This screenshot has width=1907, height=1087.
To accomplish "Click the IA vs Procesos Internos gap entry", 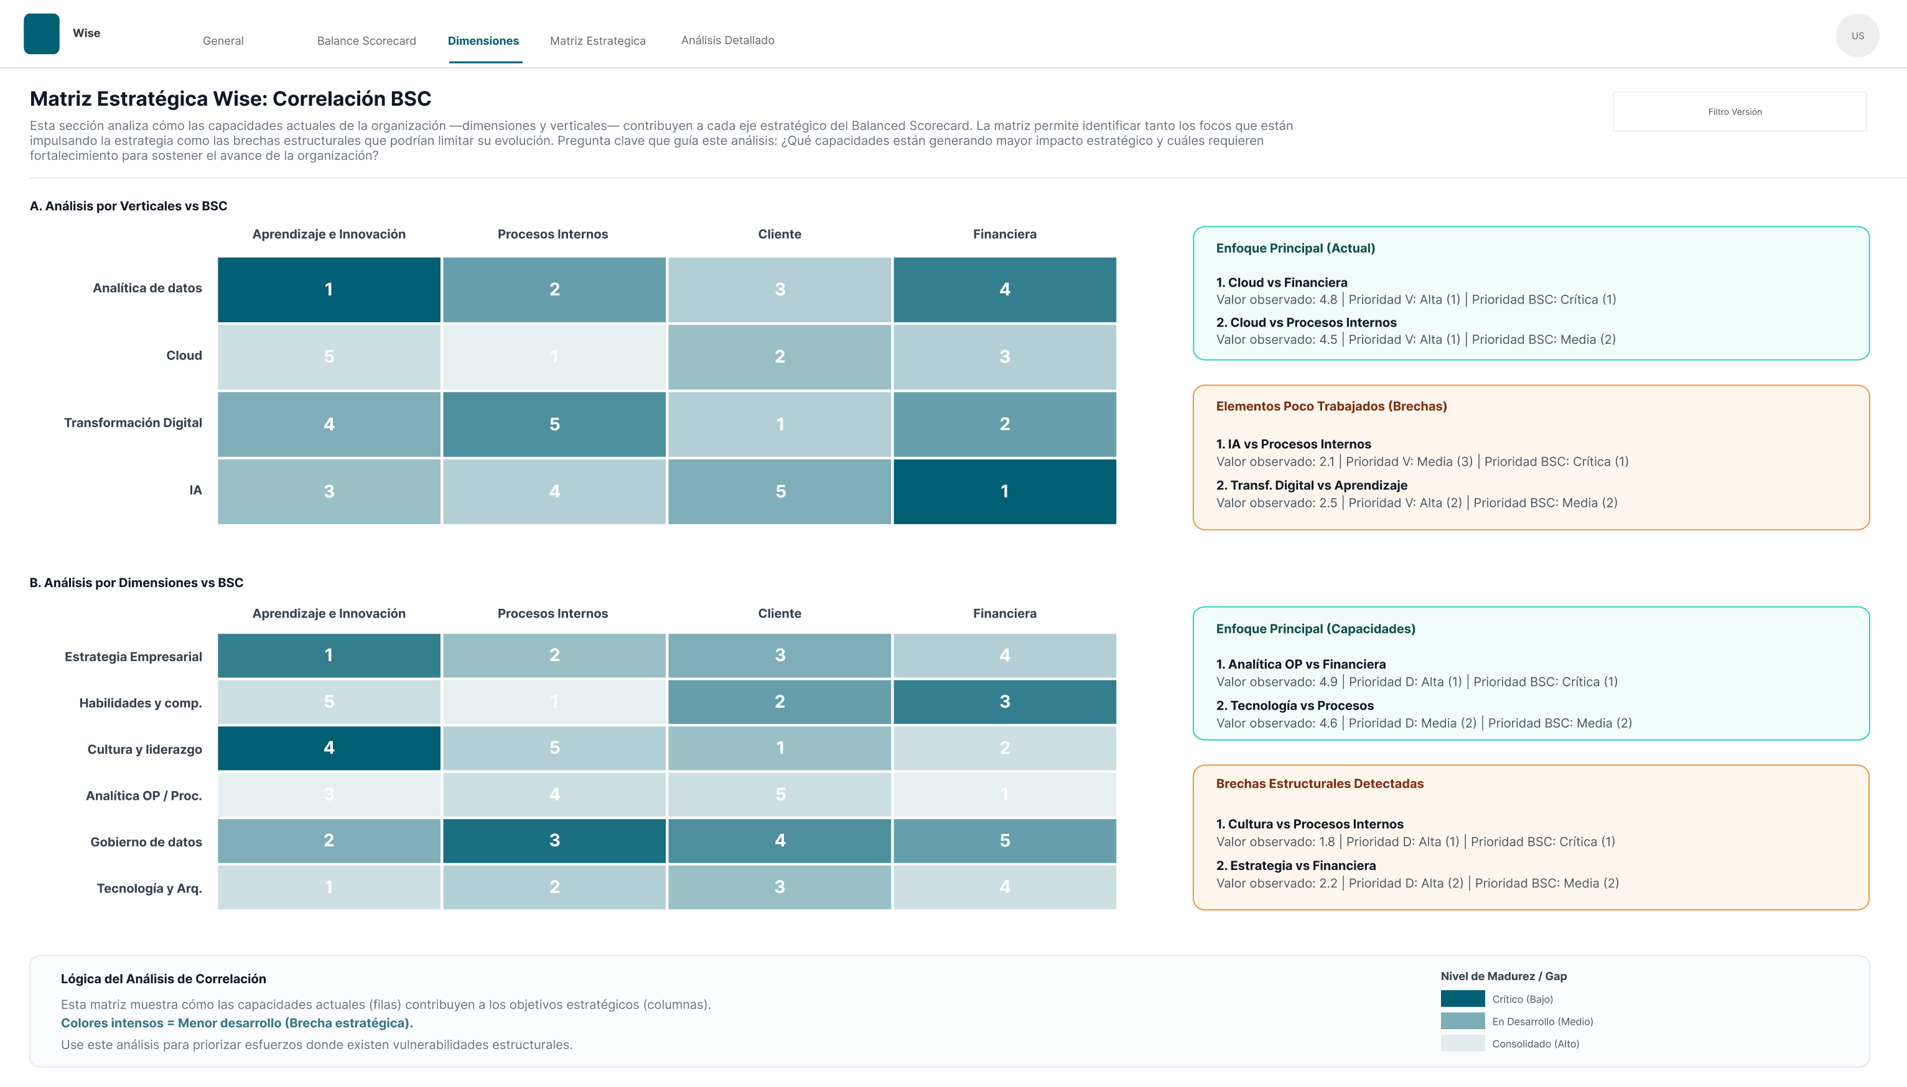I will pyautogui.click(x=1293, y=443).
